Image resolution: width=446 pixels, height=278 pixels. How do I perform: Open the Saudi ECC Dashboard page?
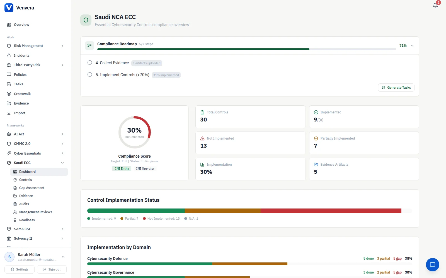click(39, 172)
